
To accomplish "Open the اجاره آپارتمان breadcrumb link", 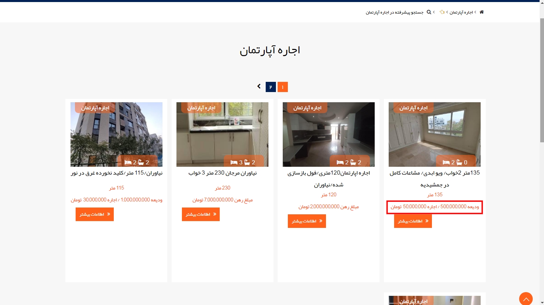I will (x=461, y=12).
